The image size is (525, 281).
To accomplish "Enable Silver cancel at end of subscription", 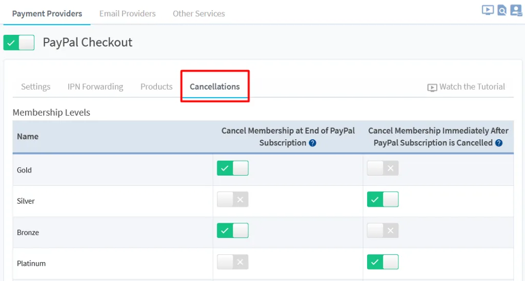I will tap(233, 200).
